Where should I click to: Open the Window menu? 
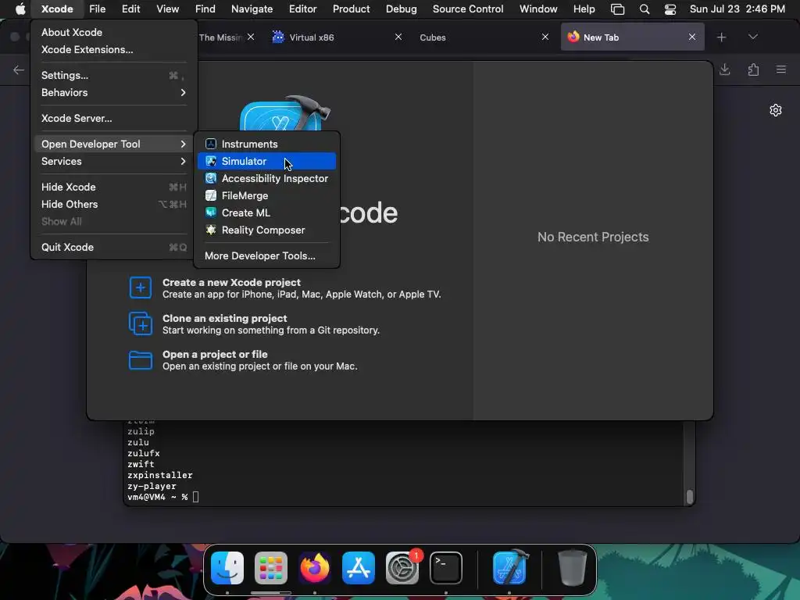[538, 9]
